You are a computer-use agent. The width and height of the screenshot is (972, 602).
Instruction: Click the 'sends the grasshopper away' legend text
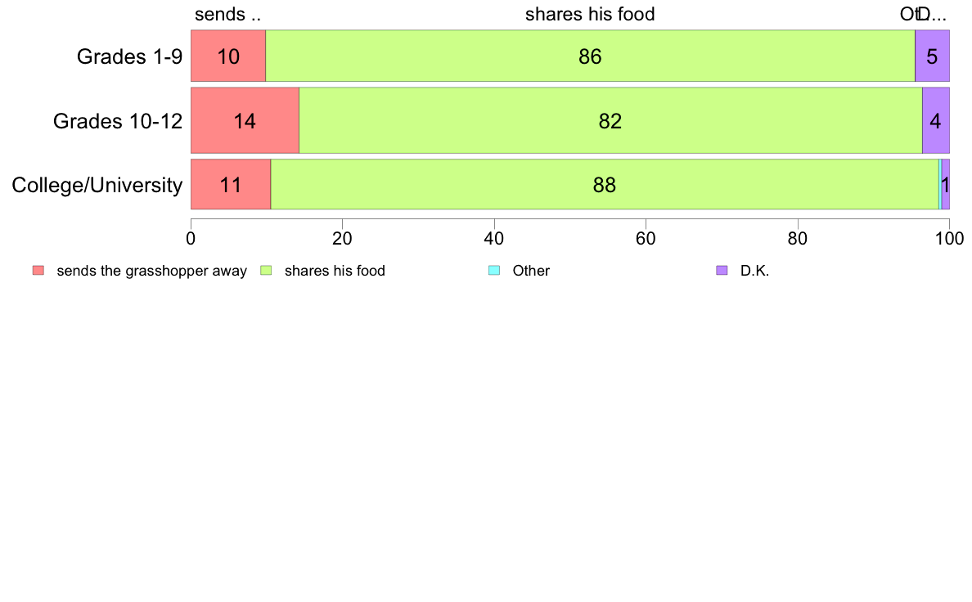pos(152,271)
